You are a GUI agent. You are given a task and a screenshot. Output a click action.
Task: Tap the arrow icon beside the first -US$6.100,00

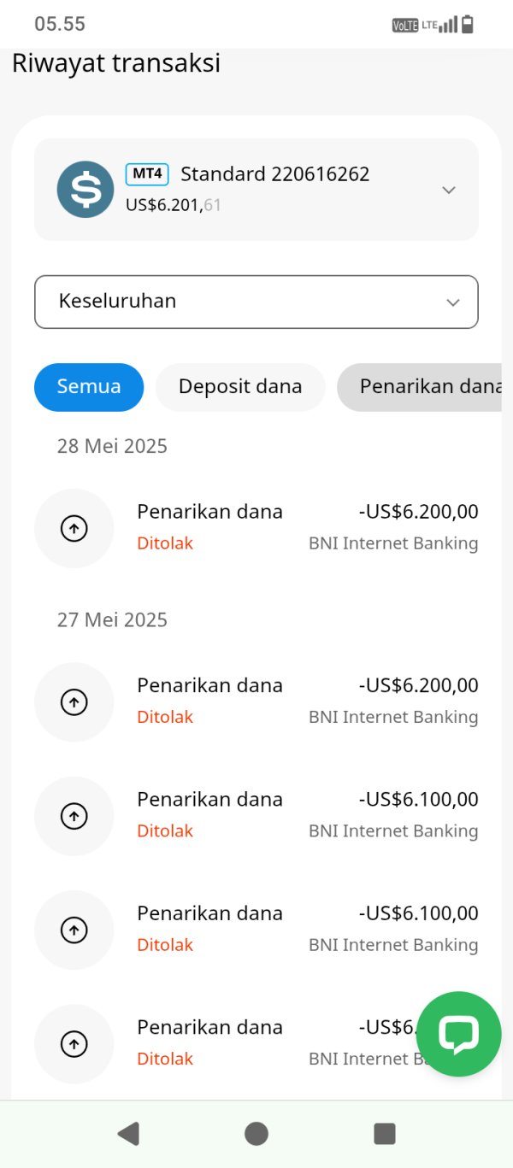[74, 816]
